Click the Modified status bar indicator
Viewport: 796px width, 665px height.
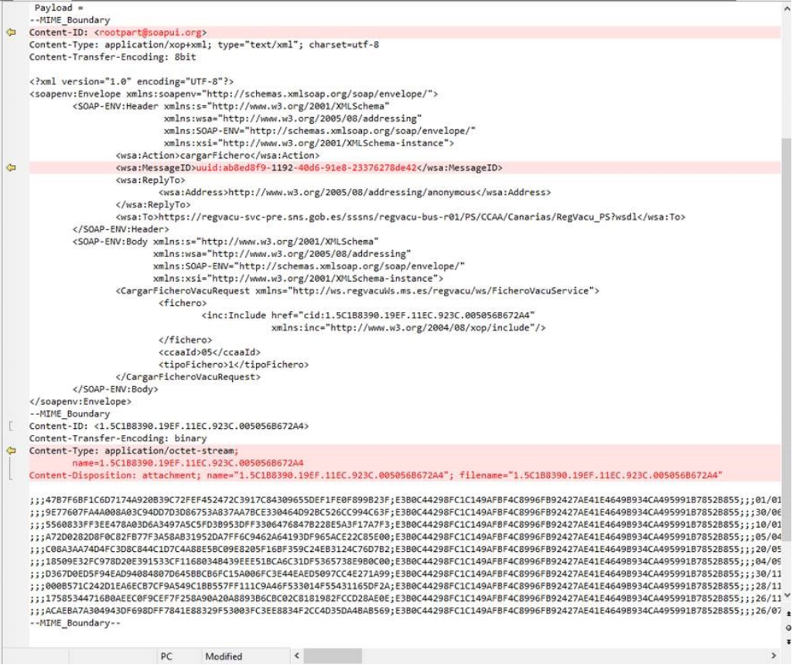coord(224,656)
